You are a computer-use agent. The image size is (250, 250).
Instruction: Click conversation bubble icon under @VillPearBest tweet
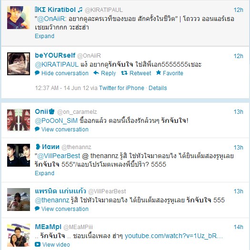point(37,209)
